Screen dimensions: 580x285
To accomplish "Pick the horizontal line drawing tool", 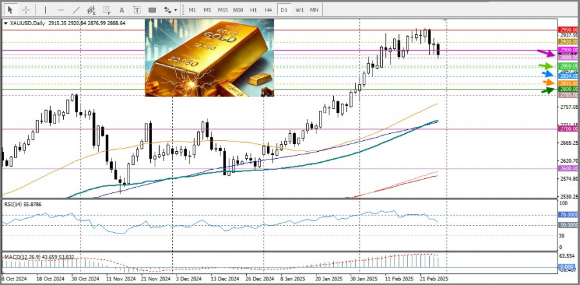I will click(x=61, y=10).
